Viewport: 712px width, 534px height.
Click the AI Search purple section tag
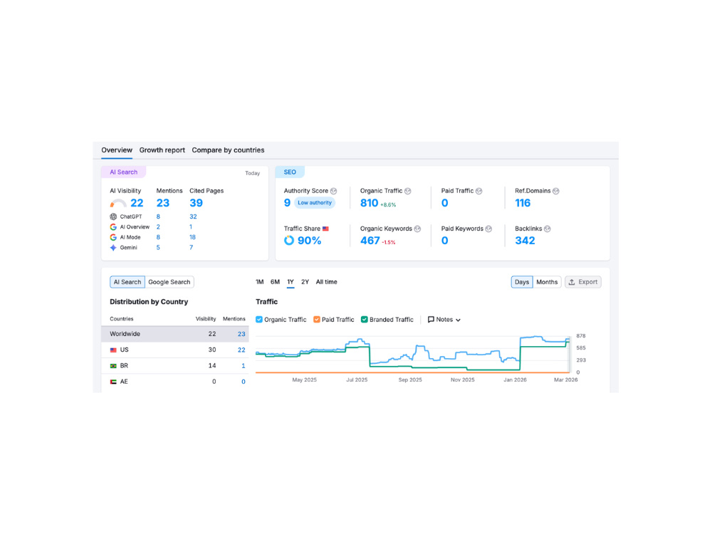click(x=123, y=172)
